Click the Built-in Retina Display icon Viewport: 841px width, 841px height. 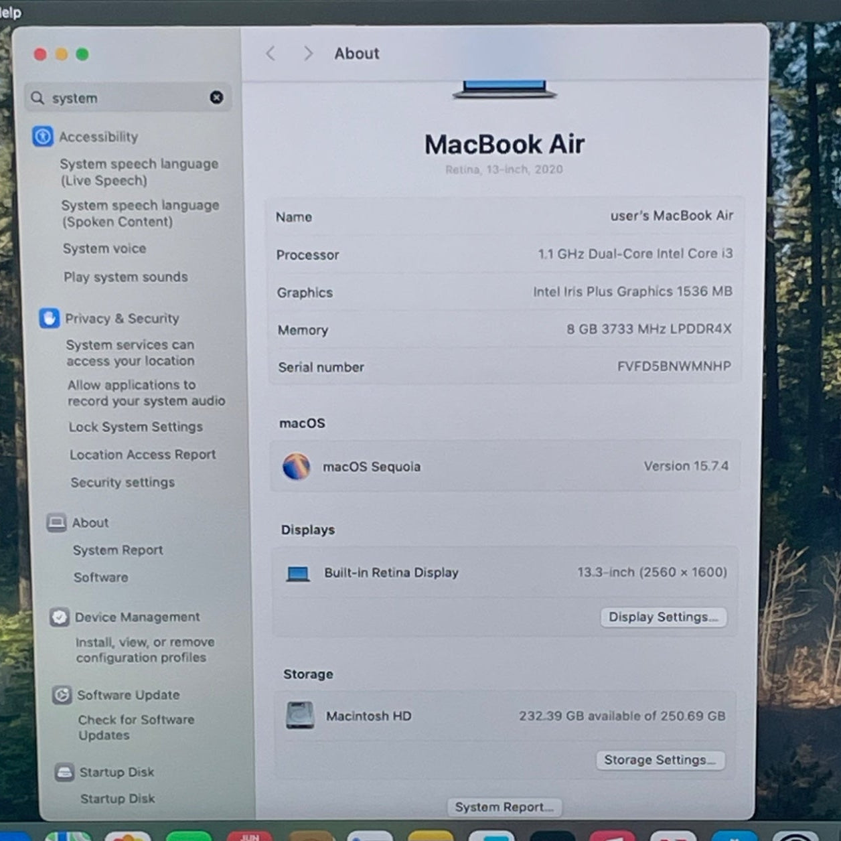coord(297,573)
